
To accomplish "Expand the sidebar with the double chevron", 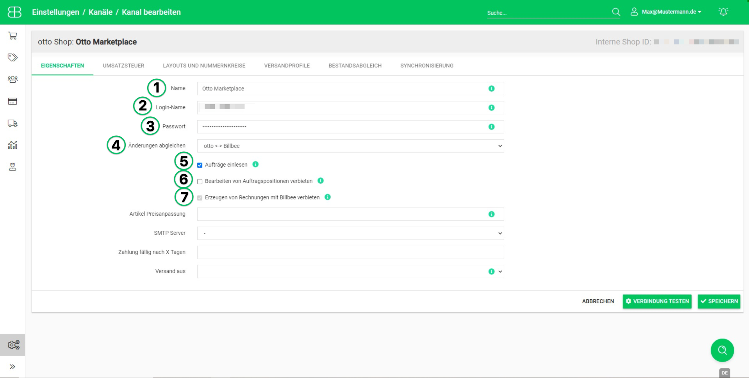I will point(12,367).
